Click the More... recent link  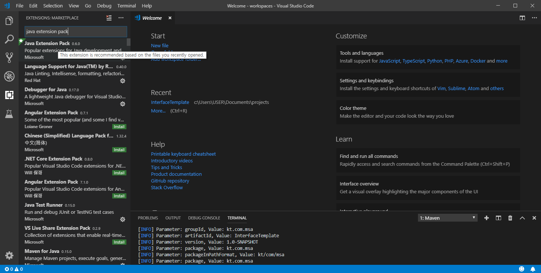158,111
